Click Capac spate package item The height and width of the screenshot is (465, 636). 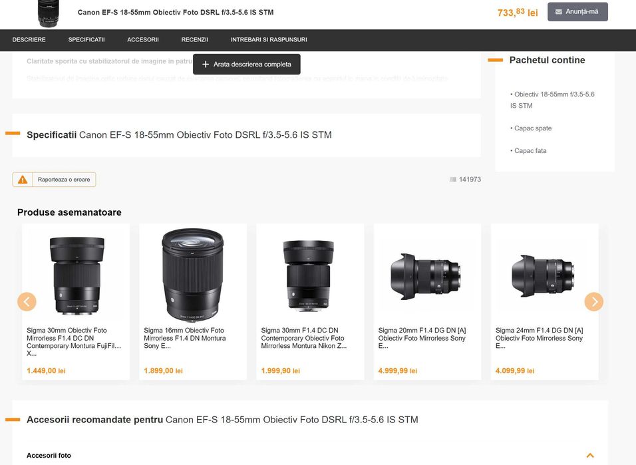pyautogui.click(x=531, y=128)
